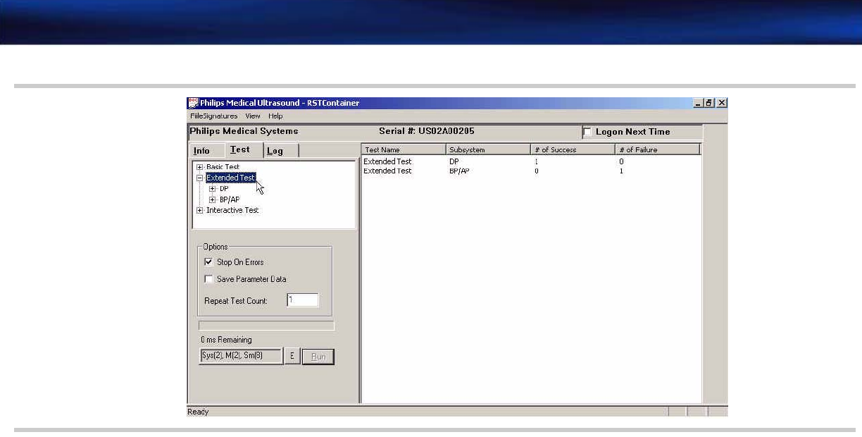Close the RSTContainer window

[722, 103]
